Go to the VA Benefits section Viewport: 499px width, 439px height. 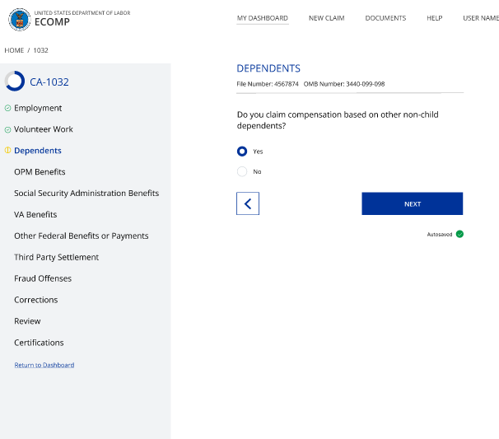coord(35,215)
